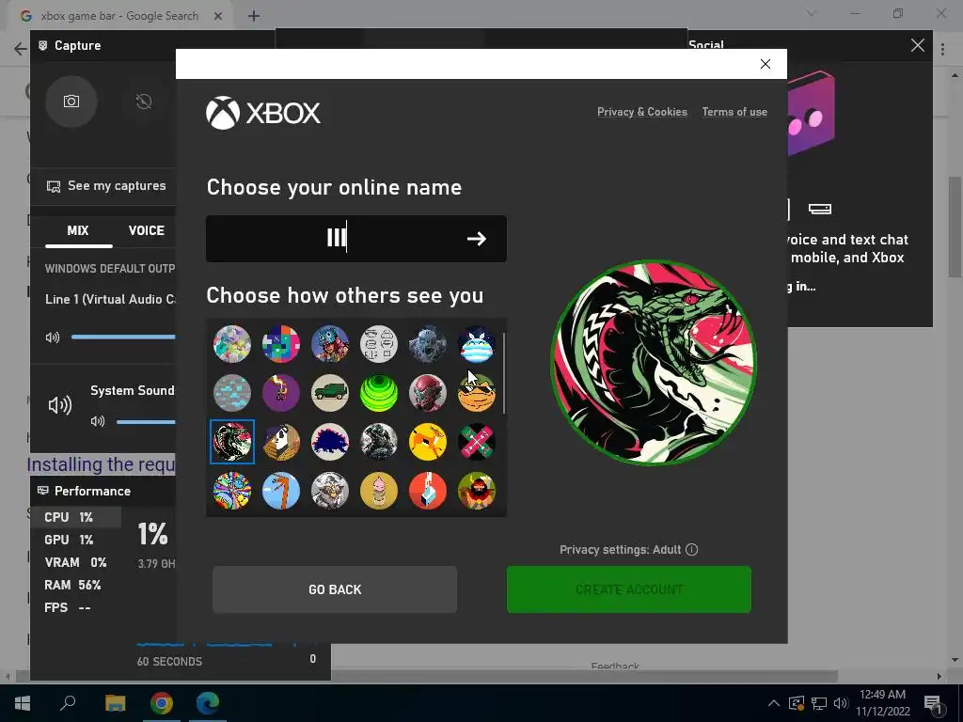Click the GO BACK button
Screen dimensions: 963x722
pyautogui.click(x=335, y=589)
